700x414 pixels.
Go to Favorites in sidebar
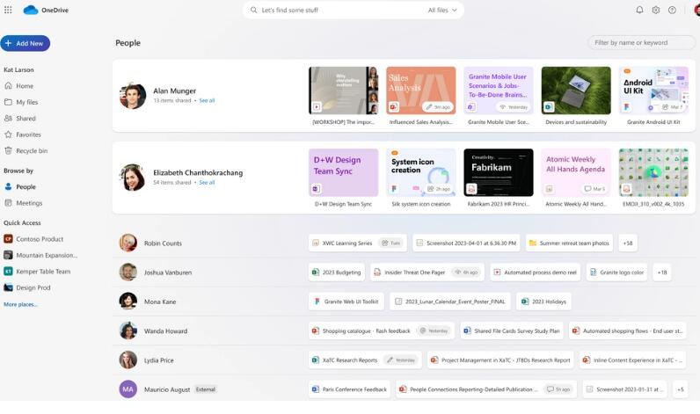pos(28,134)
